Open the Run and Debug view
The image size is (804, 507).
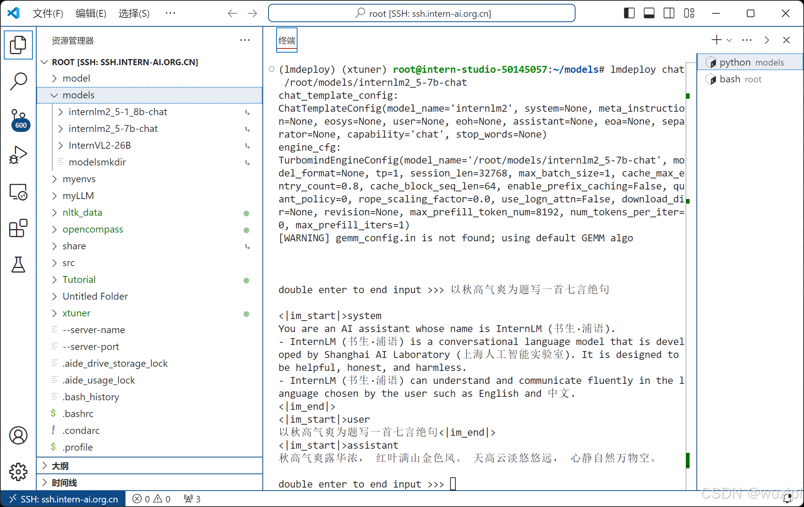(18, 155)
